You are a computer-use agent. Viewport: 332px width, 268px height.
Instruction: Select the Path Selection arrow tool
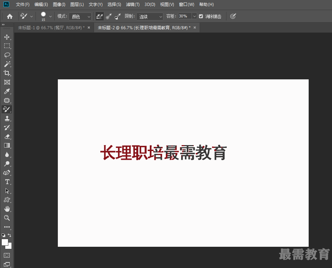tap(7, 191)
